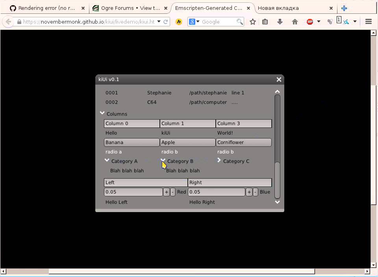Image resolution: width=378 pixels, height=277 pixels.
Task: Expand Category C
Action: tap(219, 160)
